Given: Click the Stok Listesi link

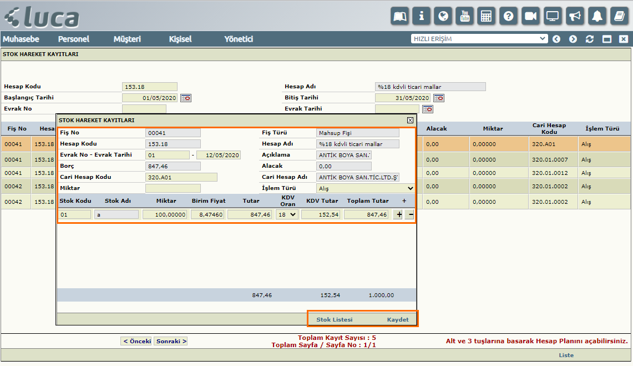Looking at the screenshot, I should (x=335, y=319).
